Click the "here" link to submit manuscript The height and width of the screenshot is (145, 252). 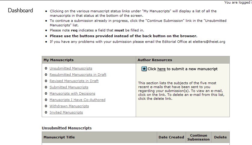(161, 69)
